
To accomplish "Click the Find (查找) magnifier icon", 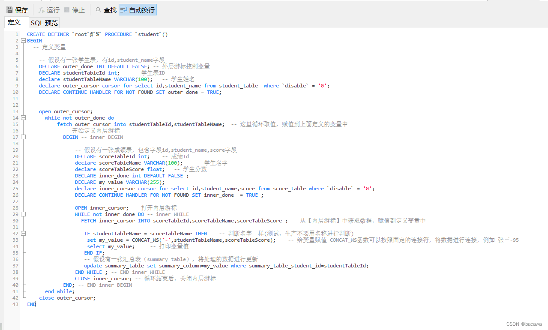I will (99, 10).
